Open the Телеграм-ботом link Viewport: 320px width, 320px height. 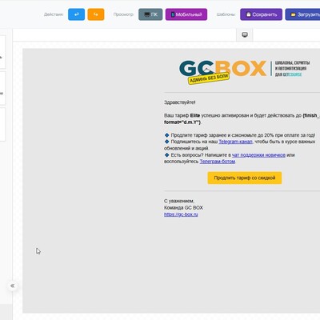(218, 162)
